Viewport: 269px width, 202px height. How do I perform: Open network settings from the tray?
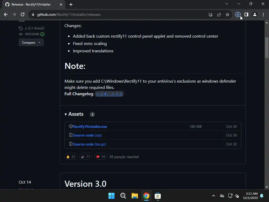[x=230, y=196]
